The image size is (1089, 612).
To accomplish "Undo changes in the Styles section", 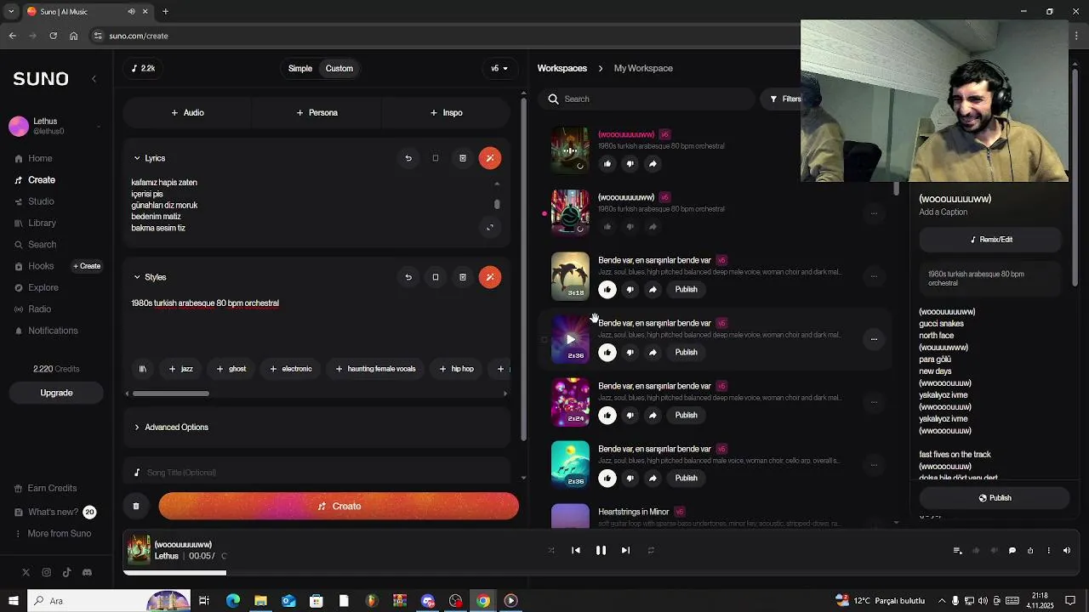I will [x=408, y=277].
